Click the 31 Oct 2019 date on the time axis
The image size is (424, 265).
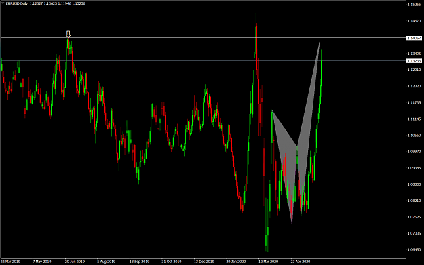coord(172,262)
